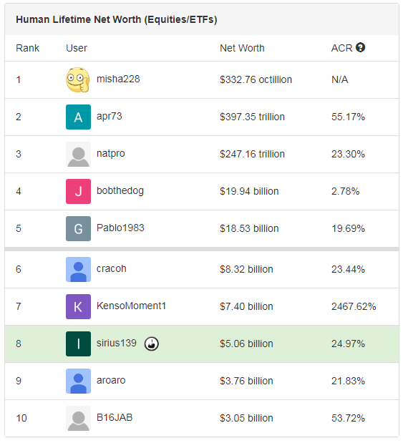Click sirius139's dark green I avatar

78,344
